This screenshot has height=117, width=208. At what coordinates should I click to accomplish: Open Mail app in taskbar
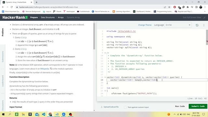click(37, 114)
